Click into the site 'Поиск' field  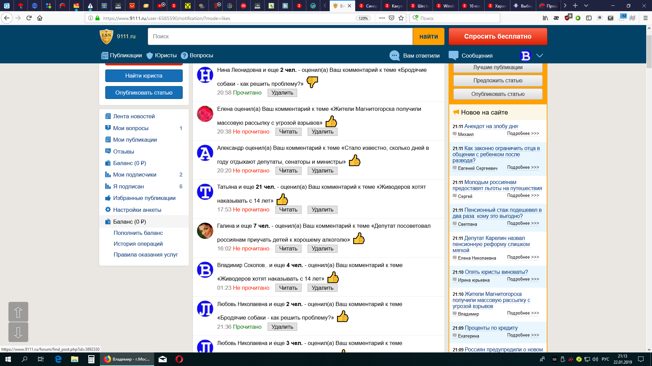[x=280, y=37]
